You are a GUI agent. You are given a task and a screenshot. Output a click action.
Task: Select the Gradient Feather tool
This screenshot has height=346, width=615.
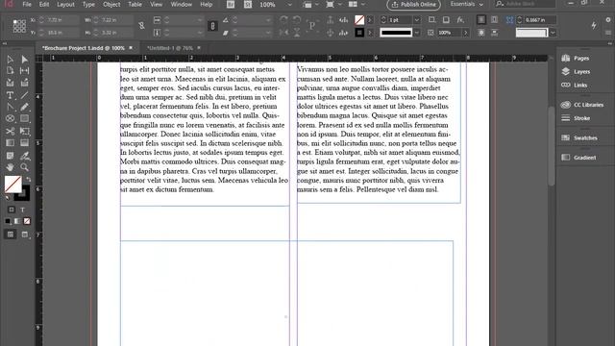[24, 143]
